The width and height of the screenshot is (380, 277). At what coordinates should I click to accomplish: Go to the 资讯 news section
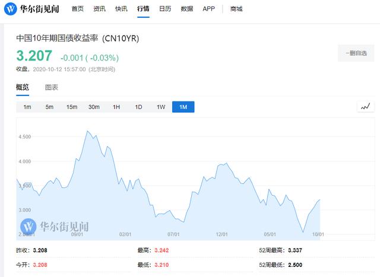coord(99,9)
